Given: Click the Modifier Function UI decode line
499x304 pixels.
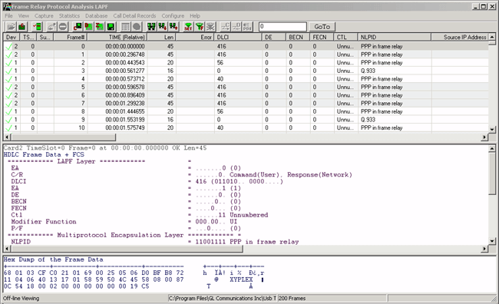Looking at the screenshot, I should coord(124,222).
